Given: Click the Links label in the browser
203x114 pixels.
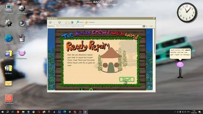Looking at the screenshot, I should coord(151,26).
